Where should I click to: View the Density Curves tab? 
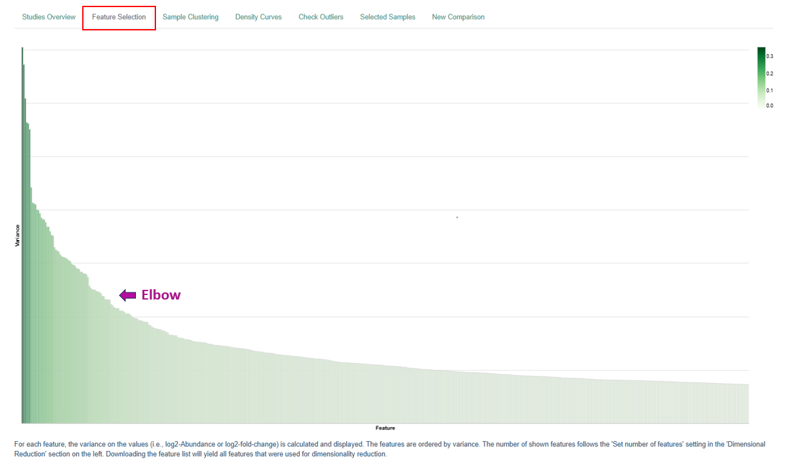tap(258, 17)
